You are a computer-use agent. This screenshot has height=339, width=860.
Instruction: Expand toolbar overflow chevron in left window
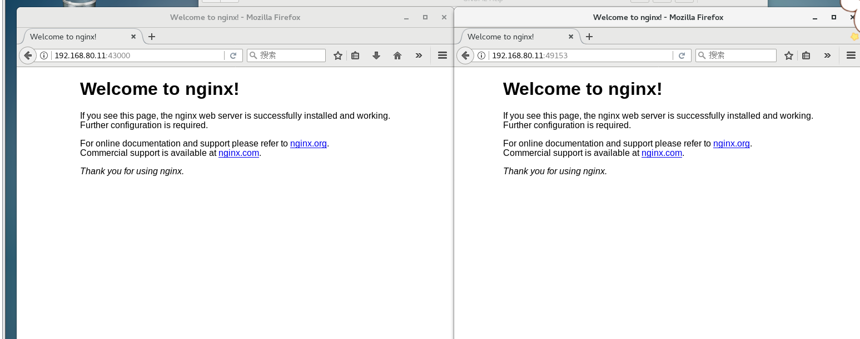click(419, 55)
